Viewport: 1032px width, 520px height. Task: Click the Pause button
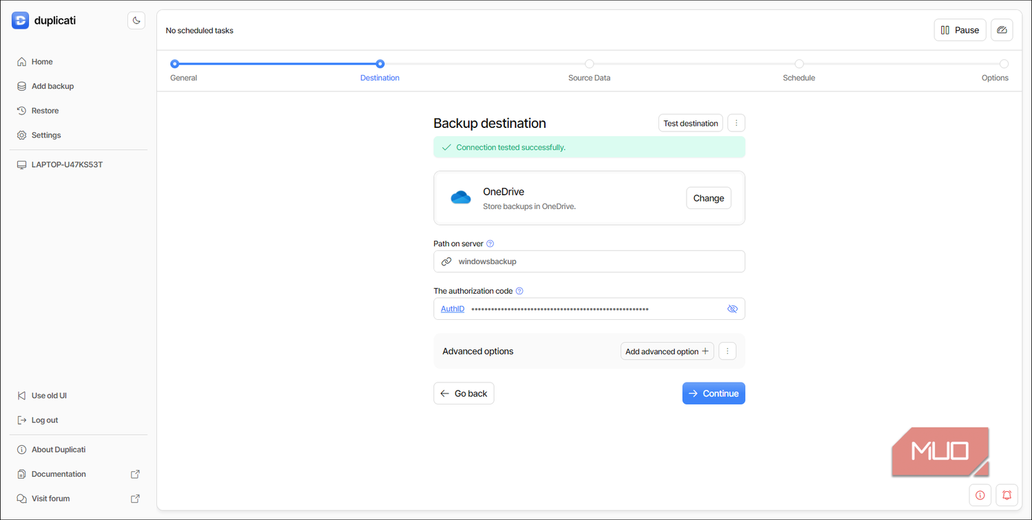pos(960,30)
